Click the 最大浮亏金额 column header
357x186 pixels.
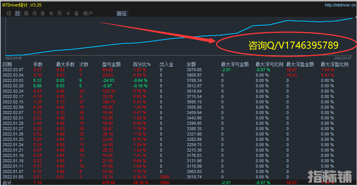tap(235, 64)
